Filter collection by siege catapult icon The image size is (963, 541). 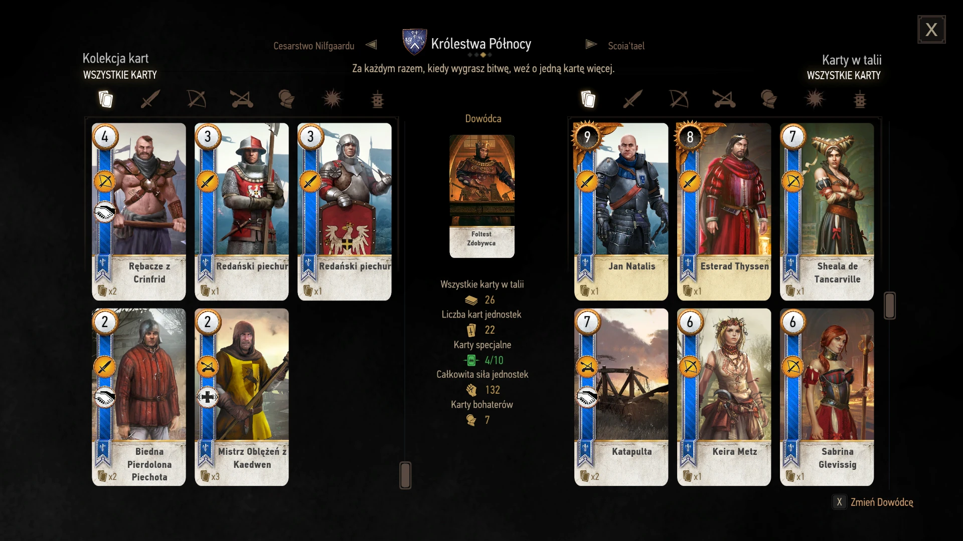pyautogui.click(x=241, y=99)
